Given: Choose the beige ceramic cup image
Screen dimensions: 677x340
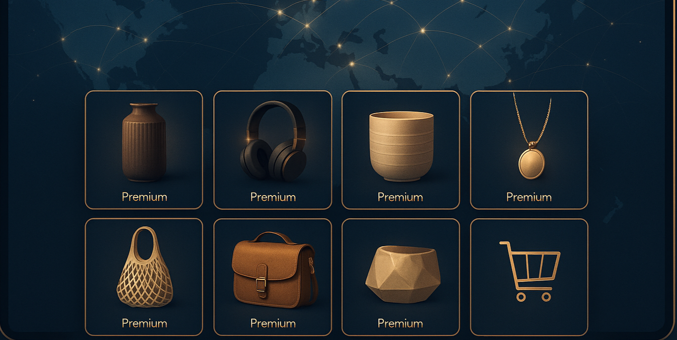Looking at the screenshot, I should [x=401, y=145].
